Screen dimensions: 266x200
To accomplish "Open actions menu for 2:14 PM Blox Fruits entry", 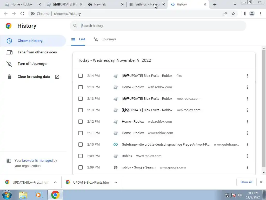I will pos(247,76).
